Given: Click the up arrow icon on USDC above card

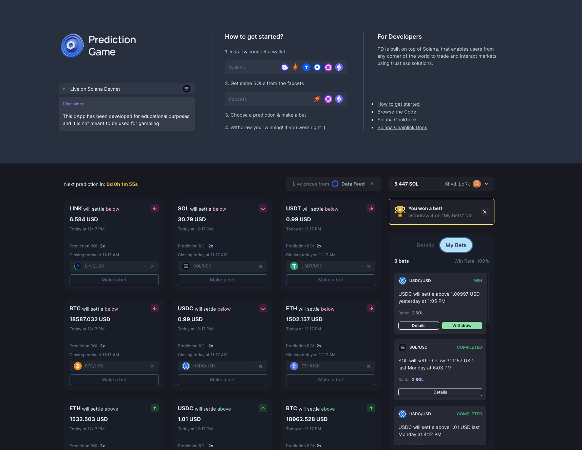Looking at the screenshot, I should (263, 408).
